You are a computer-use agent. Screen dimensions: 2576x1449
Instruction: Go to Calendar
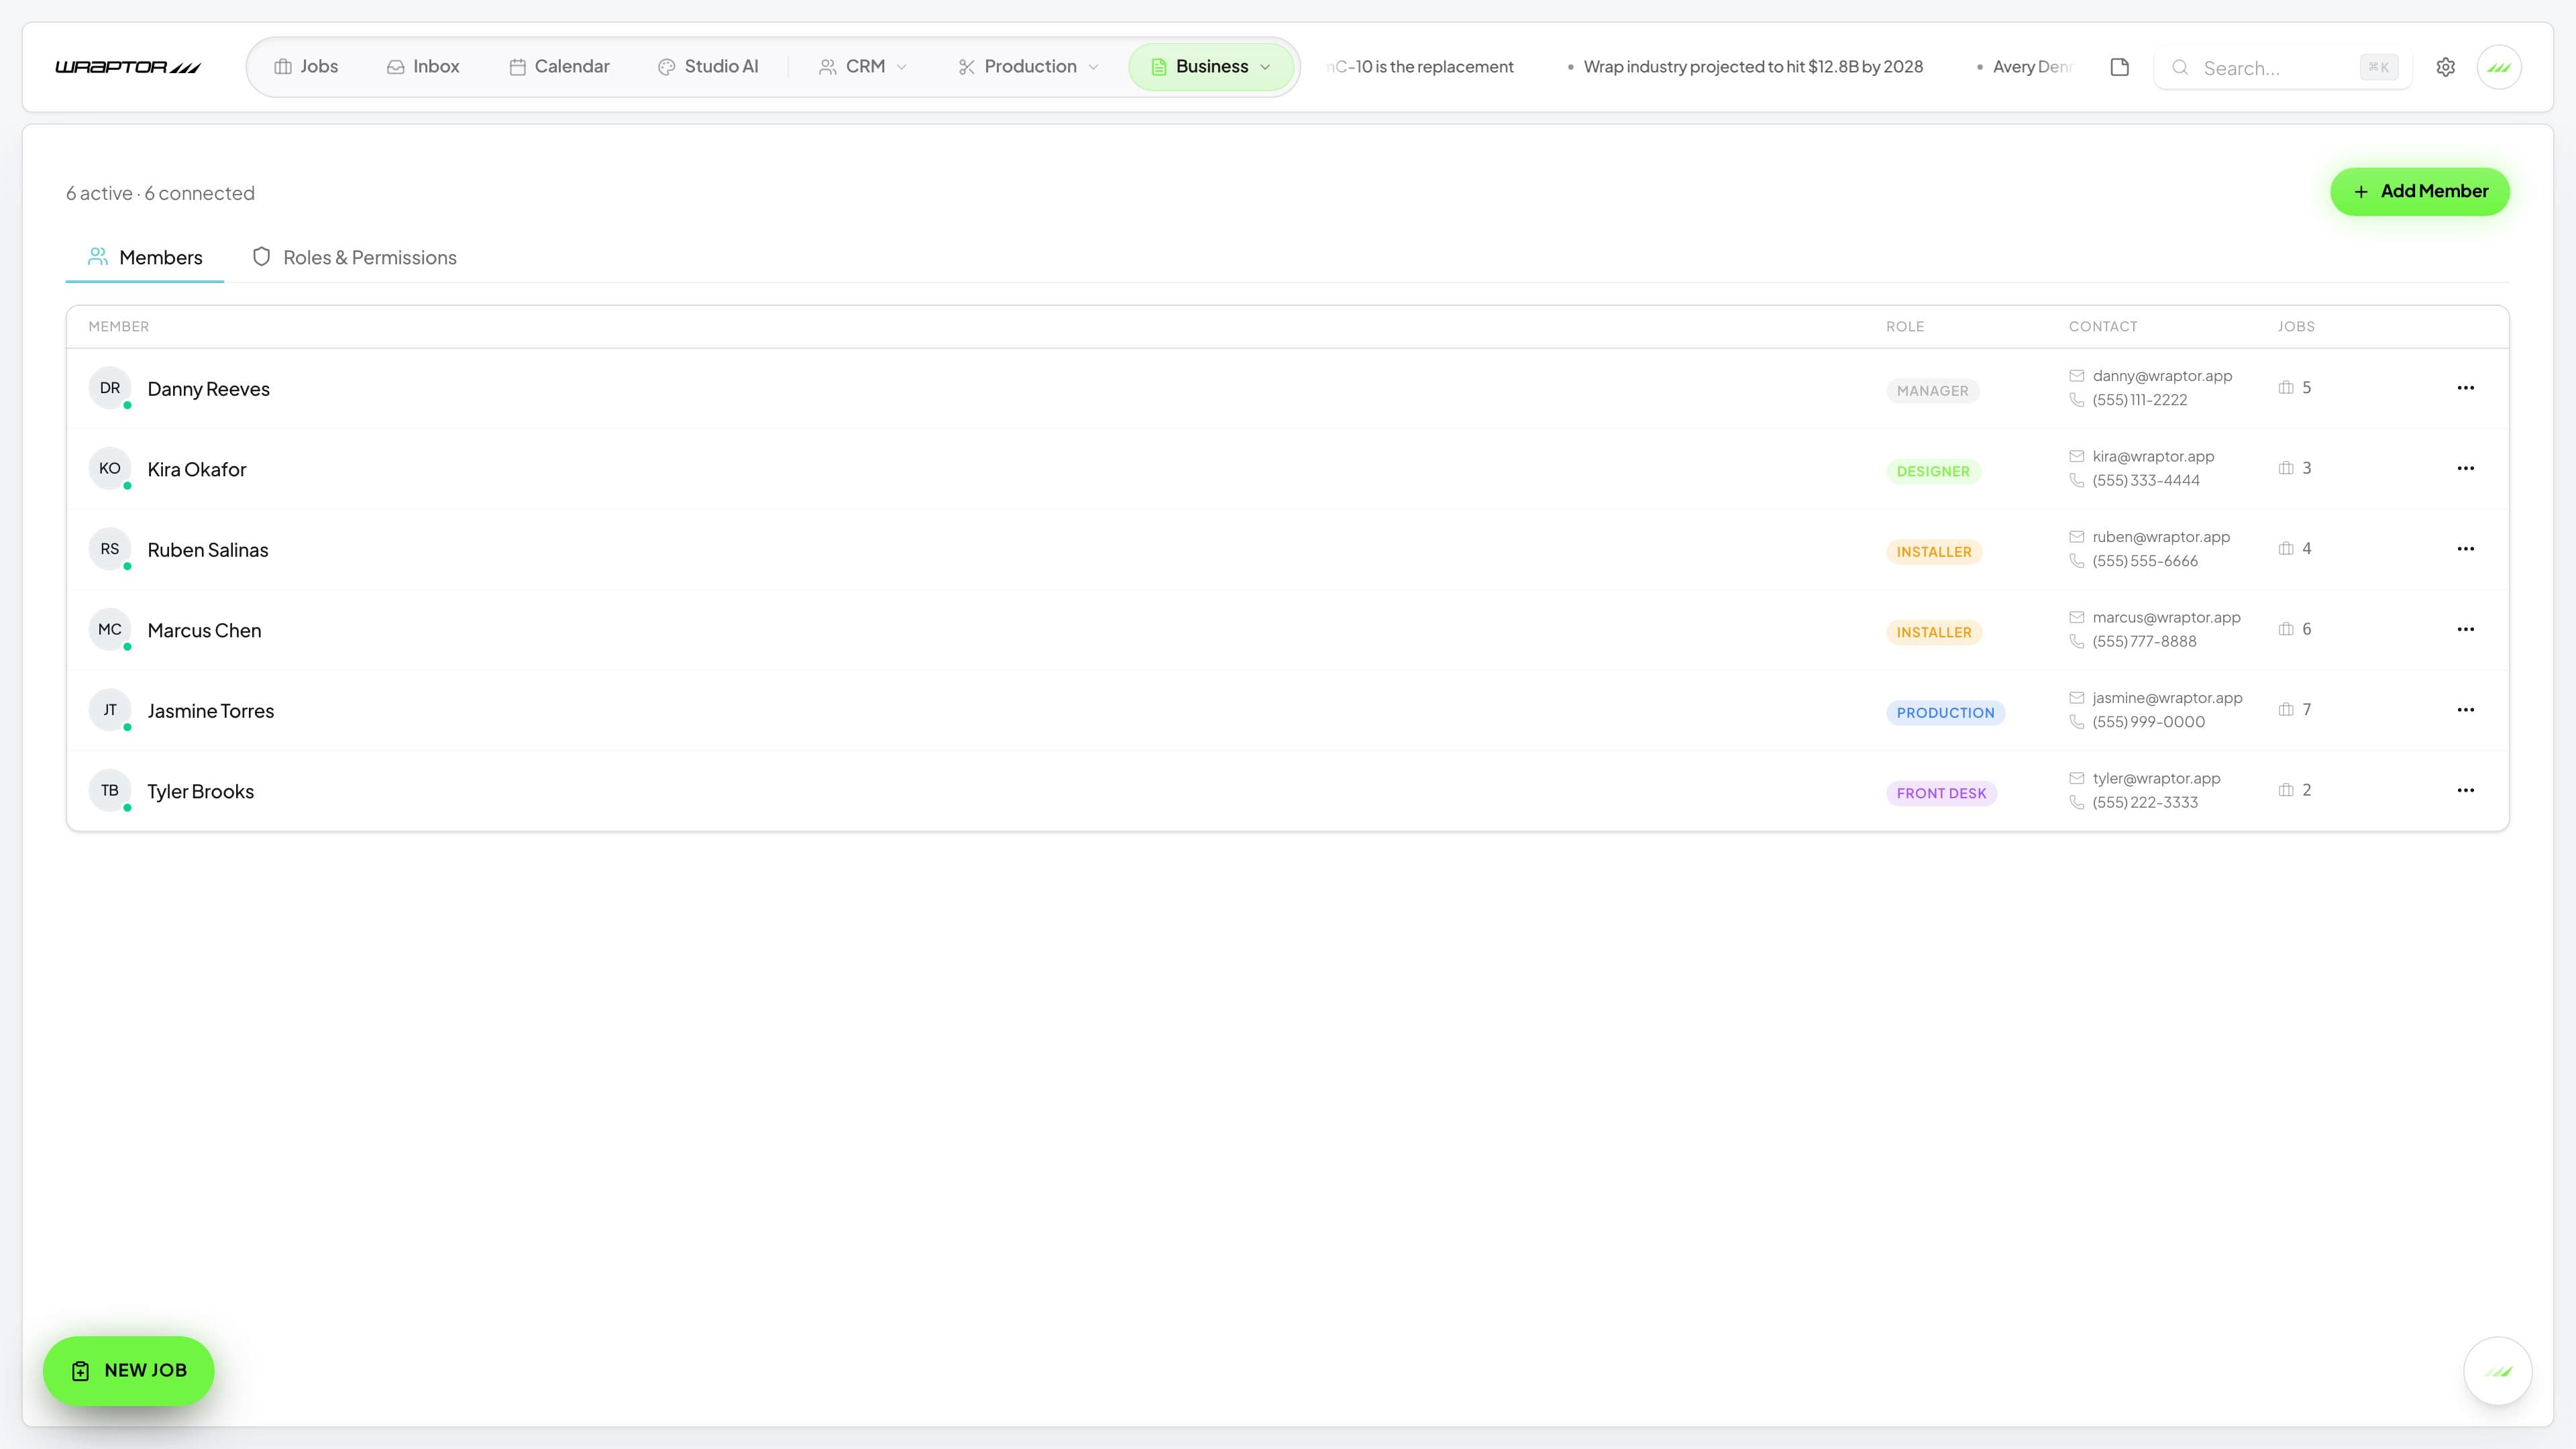[559, 67]
